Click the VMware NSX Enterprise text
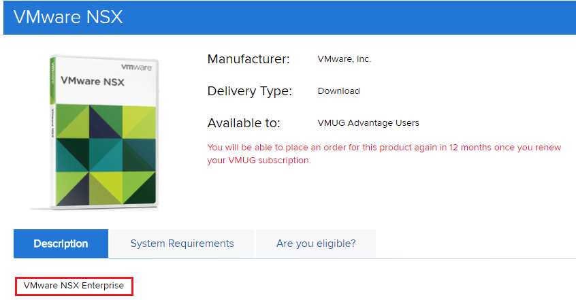576x300 pixels. 74,286
